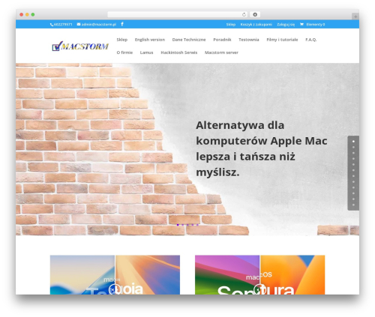Open the O firmie page
375x317 pixels.
click(124, 52)
